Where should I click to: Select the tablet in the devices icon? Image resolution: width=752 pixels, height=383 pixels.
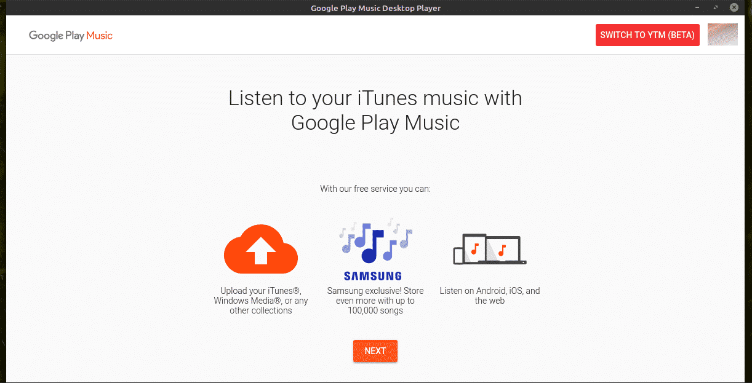[473, 248]
